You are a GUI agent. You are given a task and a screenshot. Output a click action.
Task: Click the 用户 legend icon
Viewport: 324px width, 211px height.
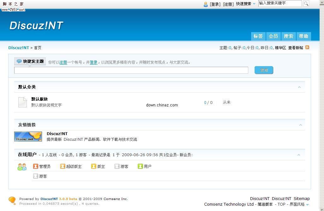[x=140, y=166]
